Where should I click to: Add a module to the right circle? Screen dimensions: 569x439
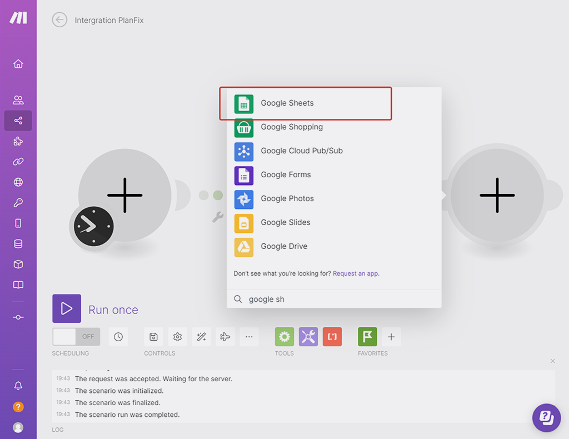(497, 195)
